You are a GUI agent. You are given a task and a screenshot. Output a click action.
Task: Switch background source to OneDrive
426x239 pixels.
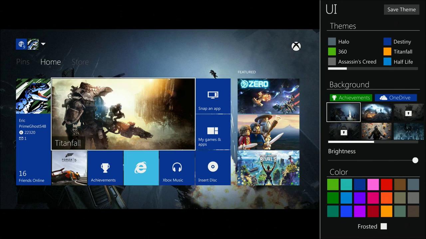[x=396, y=98]
